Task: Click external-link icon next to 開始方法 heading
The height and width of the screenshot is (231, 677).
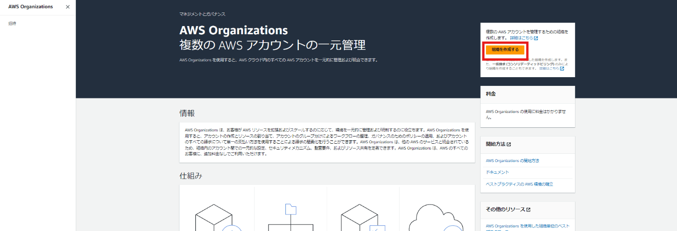Action: (x=509, y=144)
